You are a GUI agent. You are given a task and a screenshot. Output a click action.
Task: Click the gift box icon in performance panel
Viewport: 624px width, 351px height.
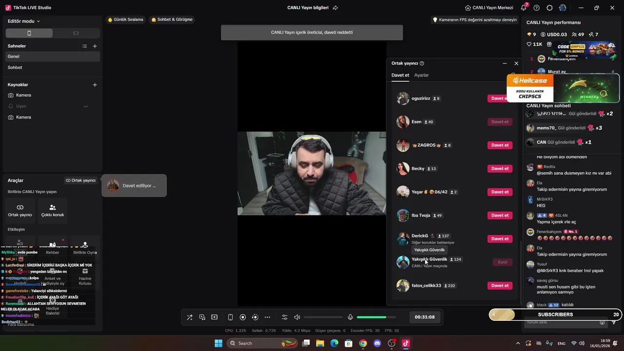pyautogui.click(x=549, y=44)
